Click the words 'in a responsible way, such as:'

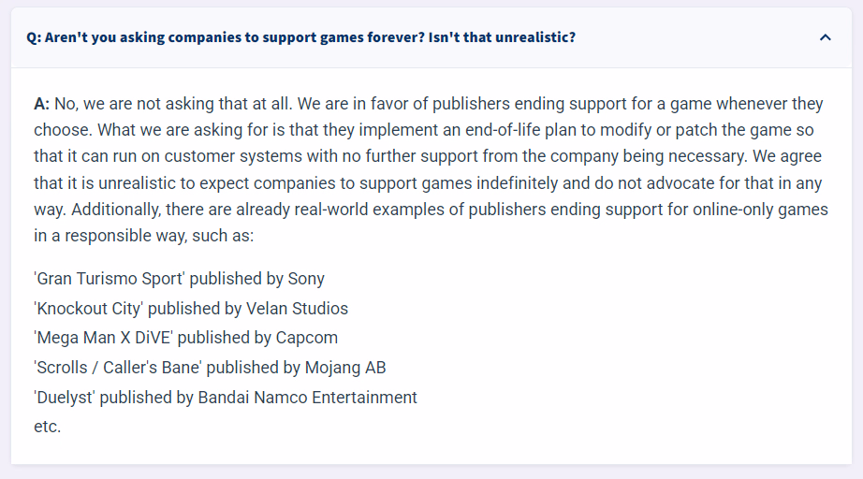[x=143, y=236]
